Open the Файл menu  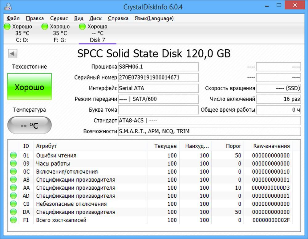(x=13, y=19)
